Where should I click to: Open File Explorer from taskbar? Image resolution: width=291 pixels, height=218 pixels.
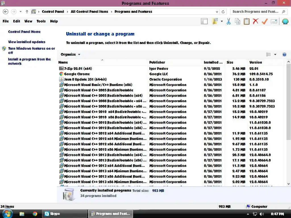[22, 214]
